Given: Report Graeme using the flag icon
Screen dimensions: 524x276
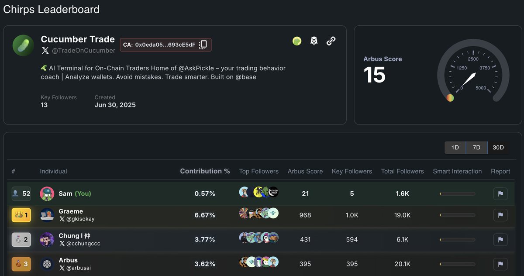Looking at the screenshot, I should (x=500, y=215).
